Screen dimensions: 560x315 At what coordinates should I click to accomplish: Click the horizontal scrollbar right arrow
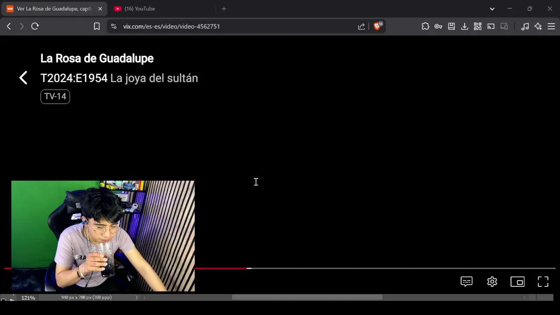click(524, 297)
